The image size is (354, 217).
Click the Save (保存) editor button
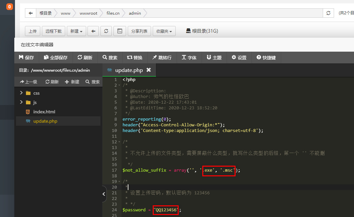26,57
